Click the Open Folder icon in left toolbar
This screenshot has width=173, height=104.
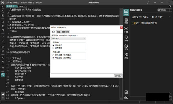tap(3, 12)
